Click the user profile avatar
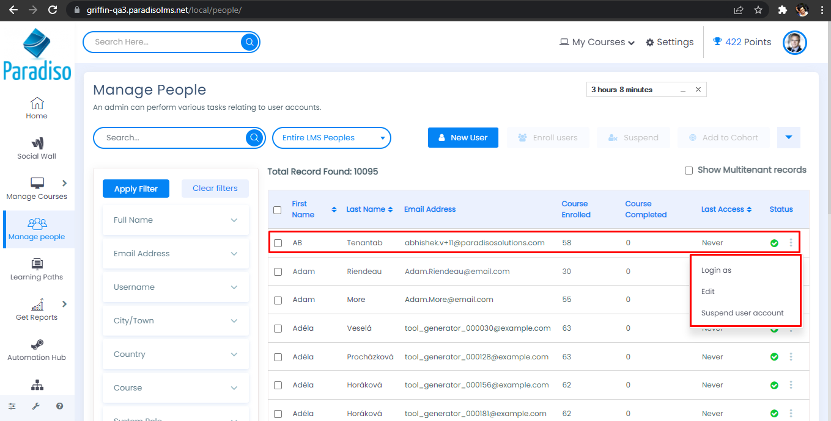This screenshot has height=421, width=831. (x=794, y=42)
